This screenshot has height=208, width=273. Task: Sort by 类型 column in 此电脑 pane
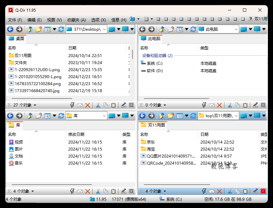tap(233, 48)
